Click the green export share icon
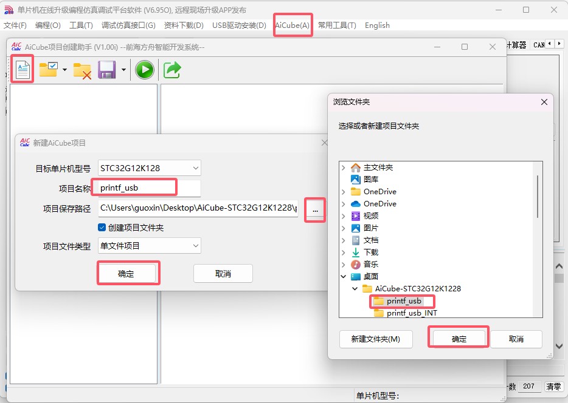Screen dimensions: 568x403 pyautogui.click(x=172, y=70)
